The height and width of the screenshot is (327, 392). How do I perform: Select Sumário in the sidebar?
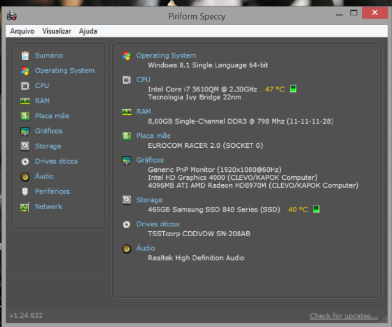coord(49,55)
